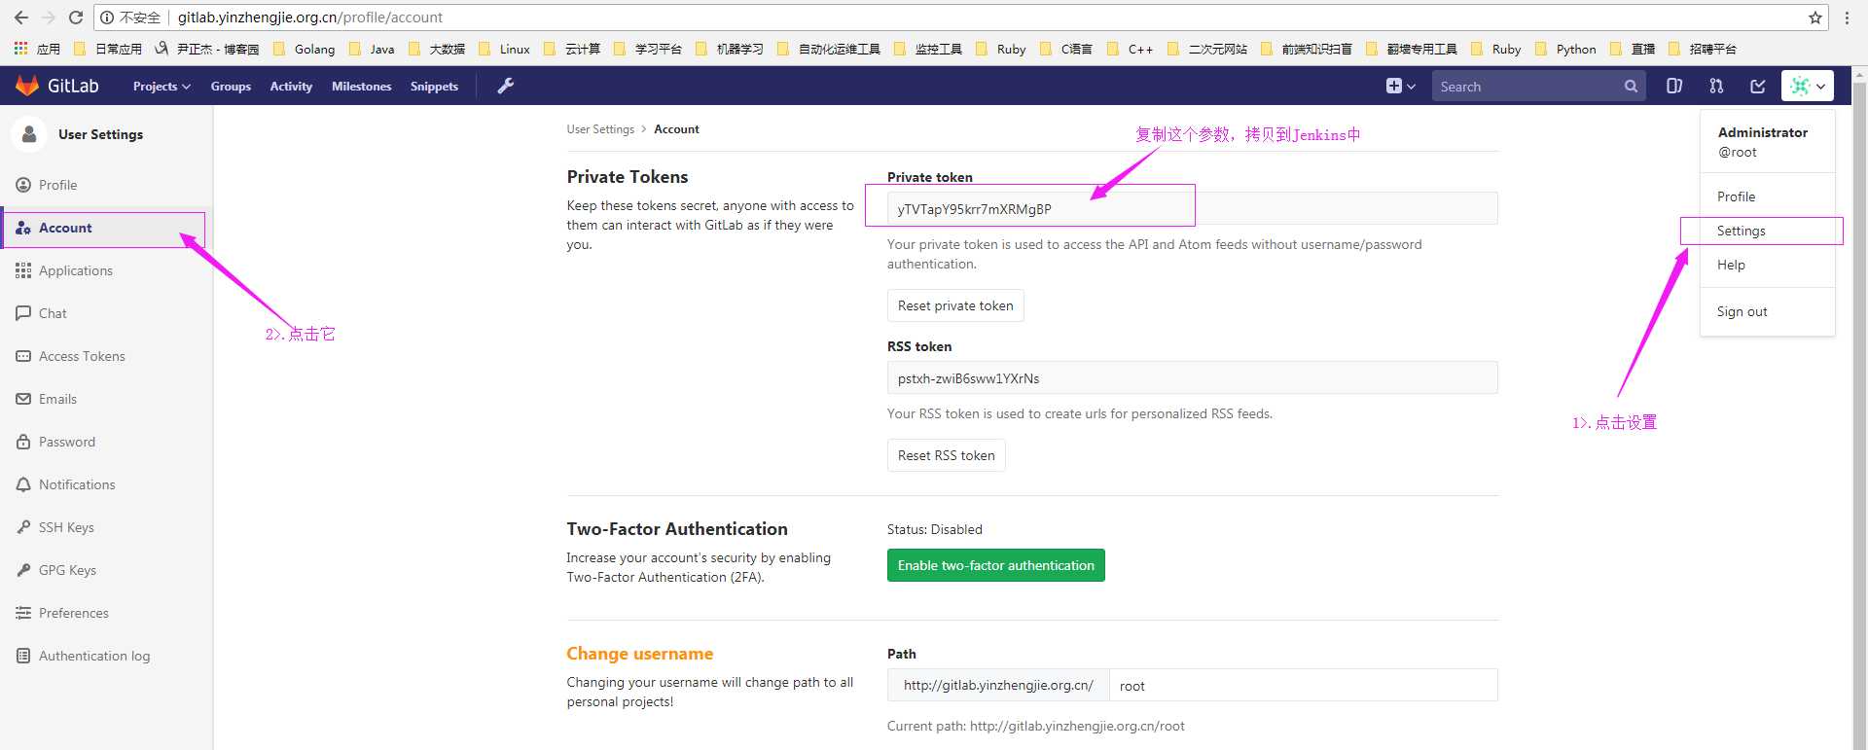
Task: Click Reset private token button
Action: [955, 305]
